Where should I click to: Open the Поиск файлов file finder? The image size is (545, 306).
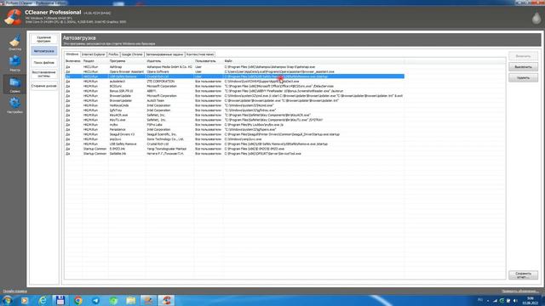[x=43, y=62]
